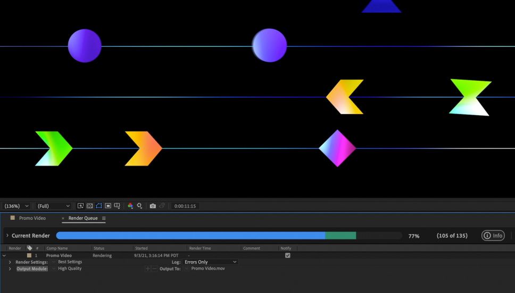Expand the Current Render details
Screen dimensions: 515x293
pos(7,235)
